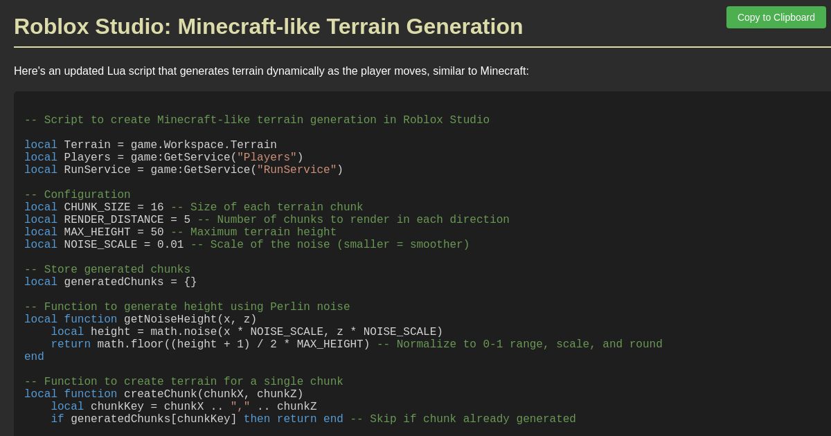This screenshot has height=436, width=831.
Task: Click the introductory paragraph about the Lua script
Action: 271,71
